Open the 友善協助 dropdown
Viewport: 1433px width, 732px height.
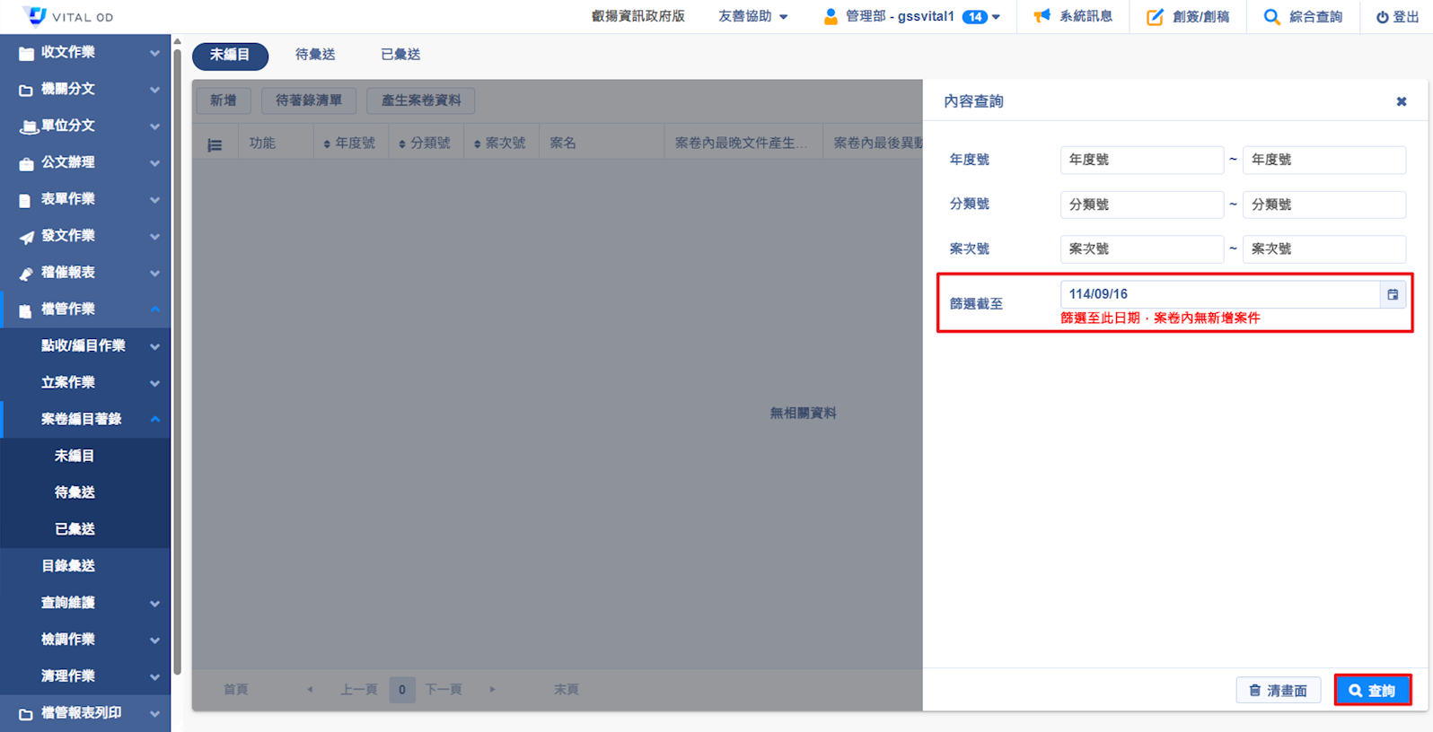click(x=752, y=16)
